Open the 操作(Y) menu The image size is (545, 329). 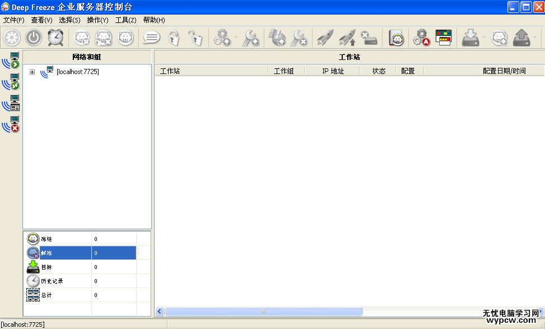tap(97, 20)
